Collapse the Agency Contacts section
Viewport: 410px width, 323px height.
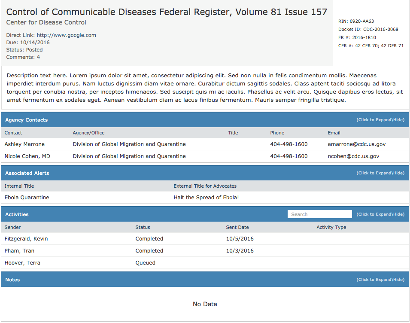pyautogui.click(x=380, y=120)
